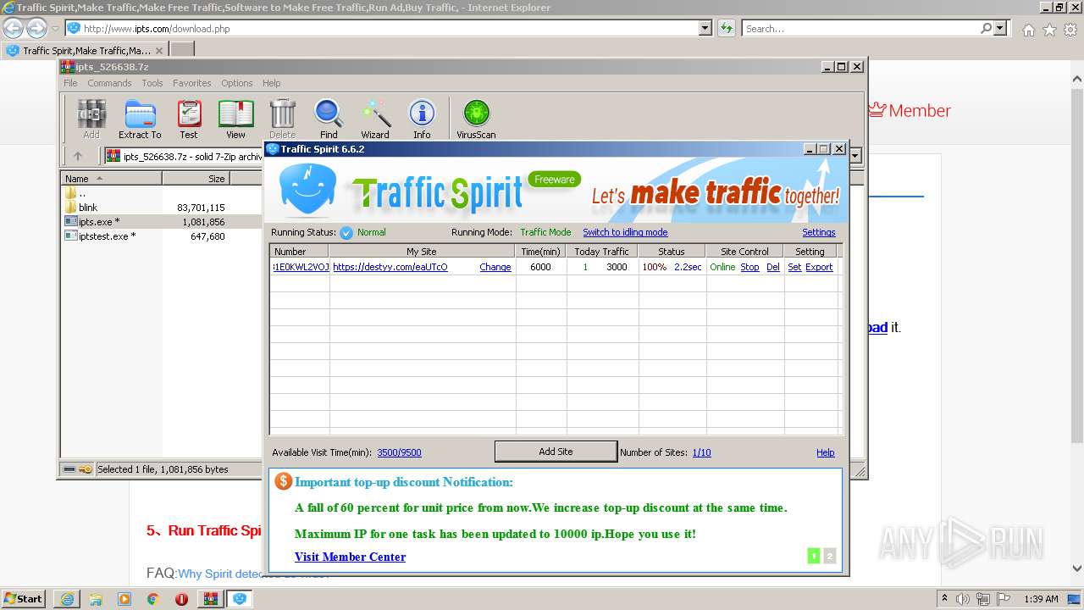Open Opera from the taskbar
The height and width of the screenshot is (610, 1084).
click(181, 599)
